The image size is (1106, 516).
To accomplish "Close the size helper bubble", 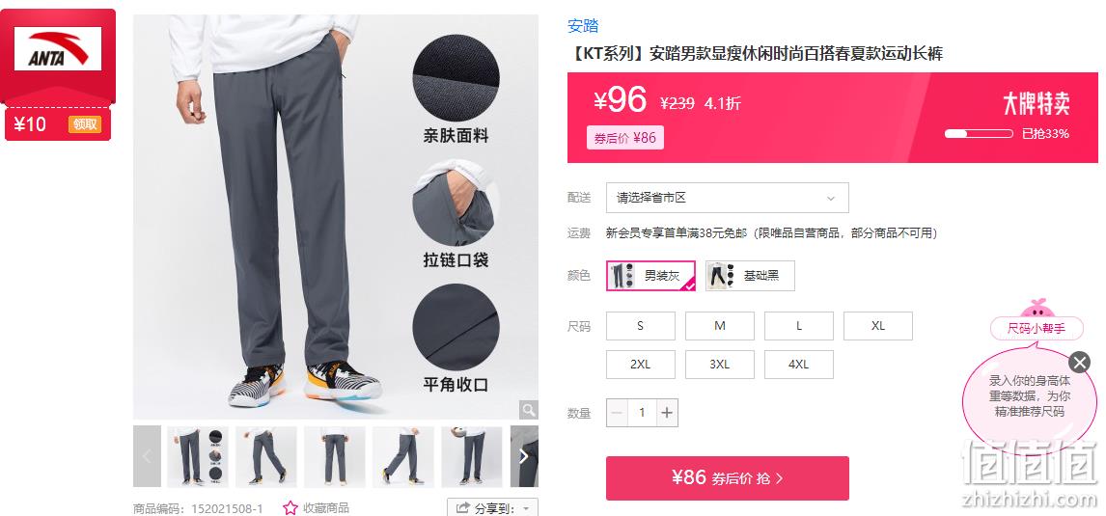I will (1079, 363).
